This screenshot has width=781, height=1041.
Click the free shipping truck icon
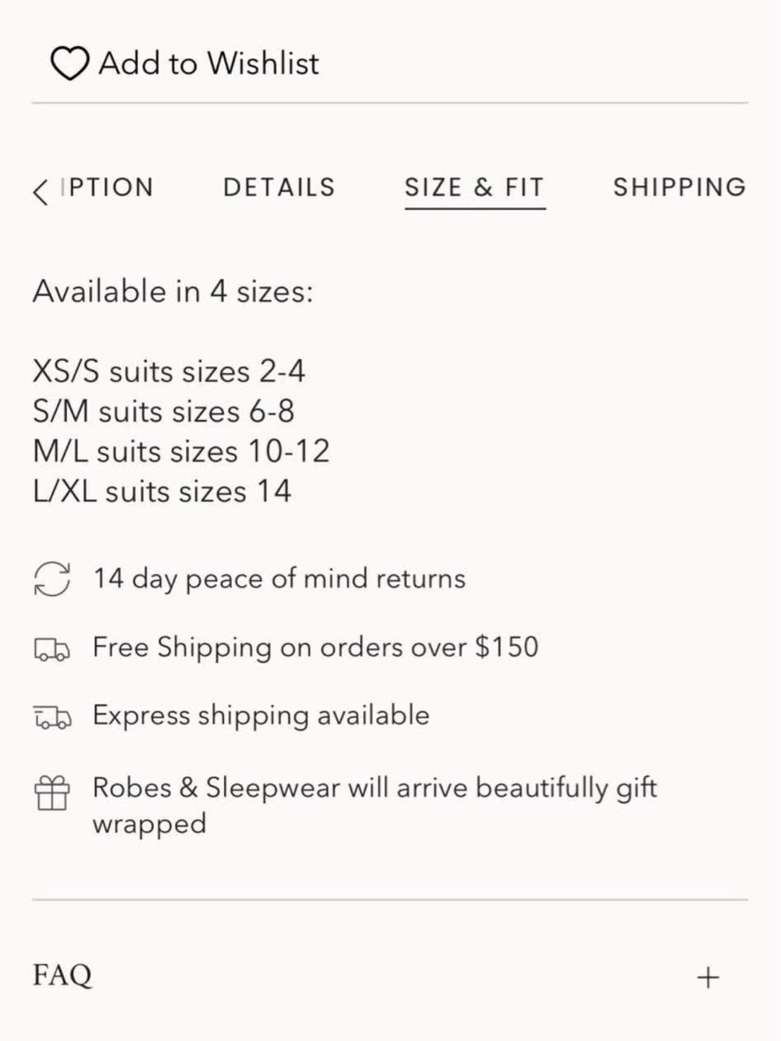[x=52, y=649]
